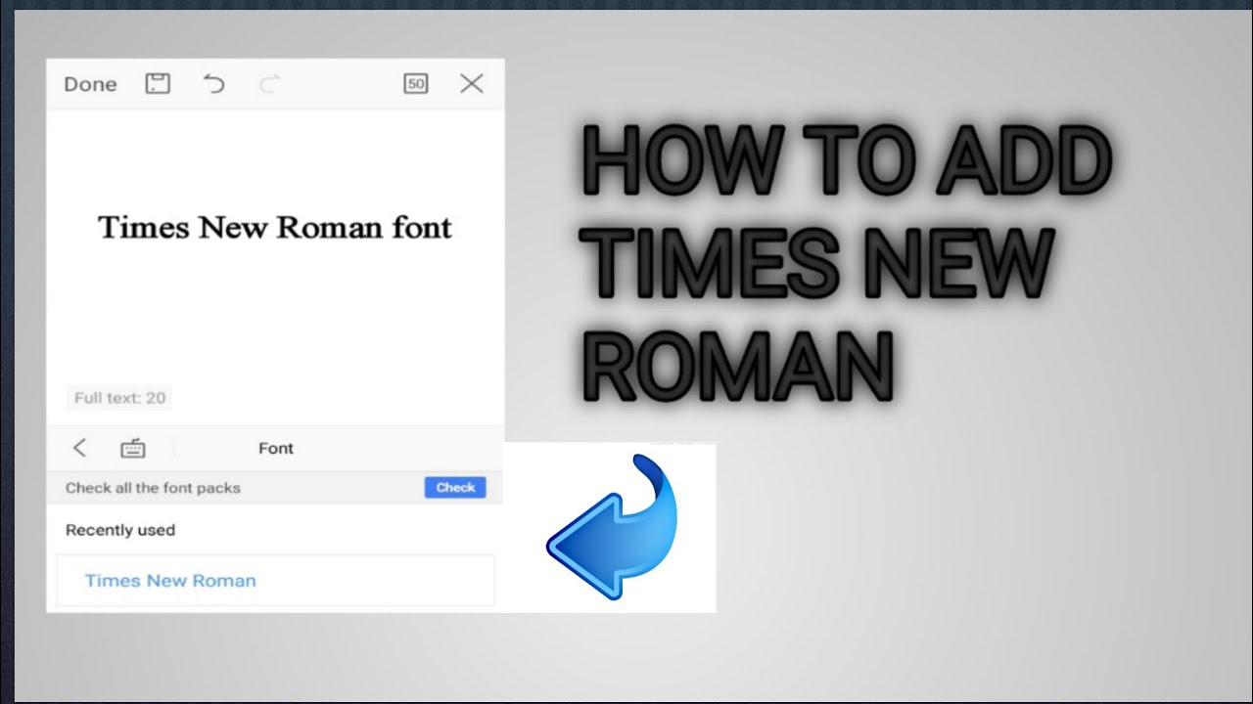The height and width of the screenshot is (704, 1253).
Task: Switch to the keyboard input icon
Action: (x=133, y=449)
